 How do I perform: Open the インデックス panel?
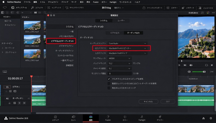54,8
